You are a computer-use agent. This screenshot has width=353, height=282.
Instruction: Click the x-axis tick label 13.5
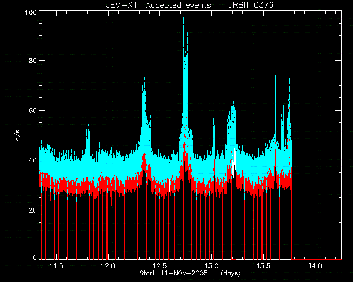pyautogui.click(x=264, y=266)
